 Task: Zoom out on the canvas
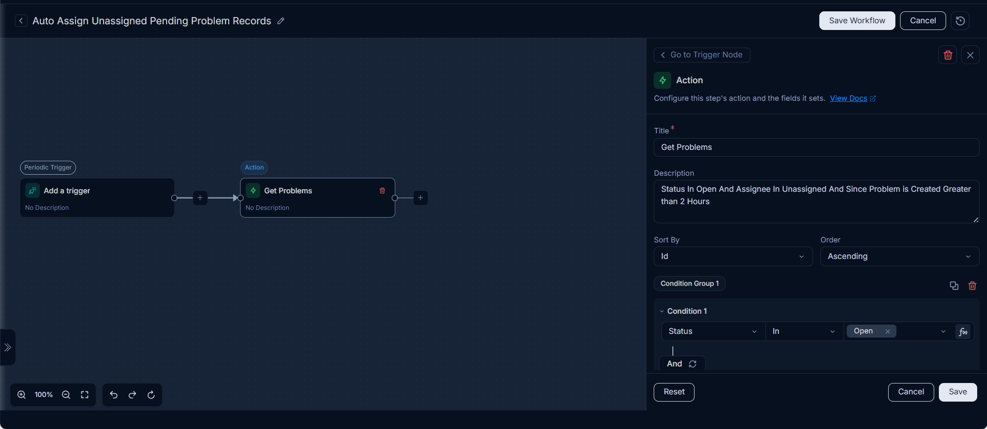[66, 395]
